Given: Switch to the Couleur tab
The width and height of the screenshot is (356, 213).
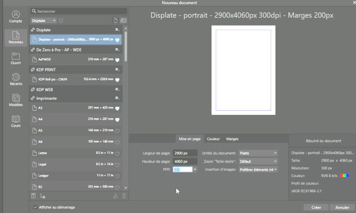Looking at the screenshot, I should (x=214, y=139).
